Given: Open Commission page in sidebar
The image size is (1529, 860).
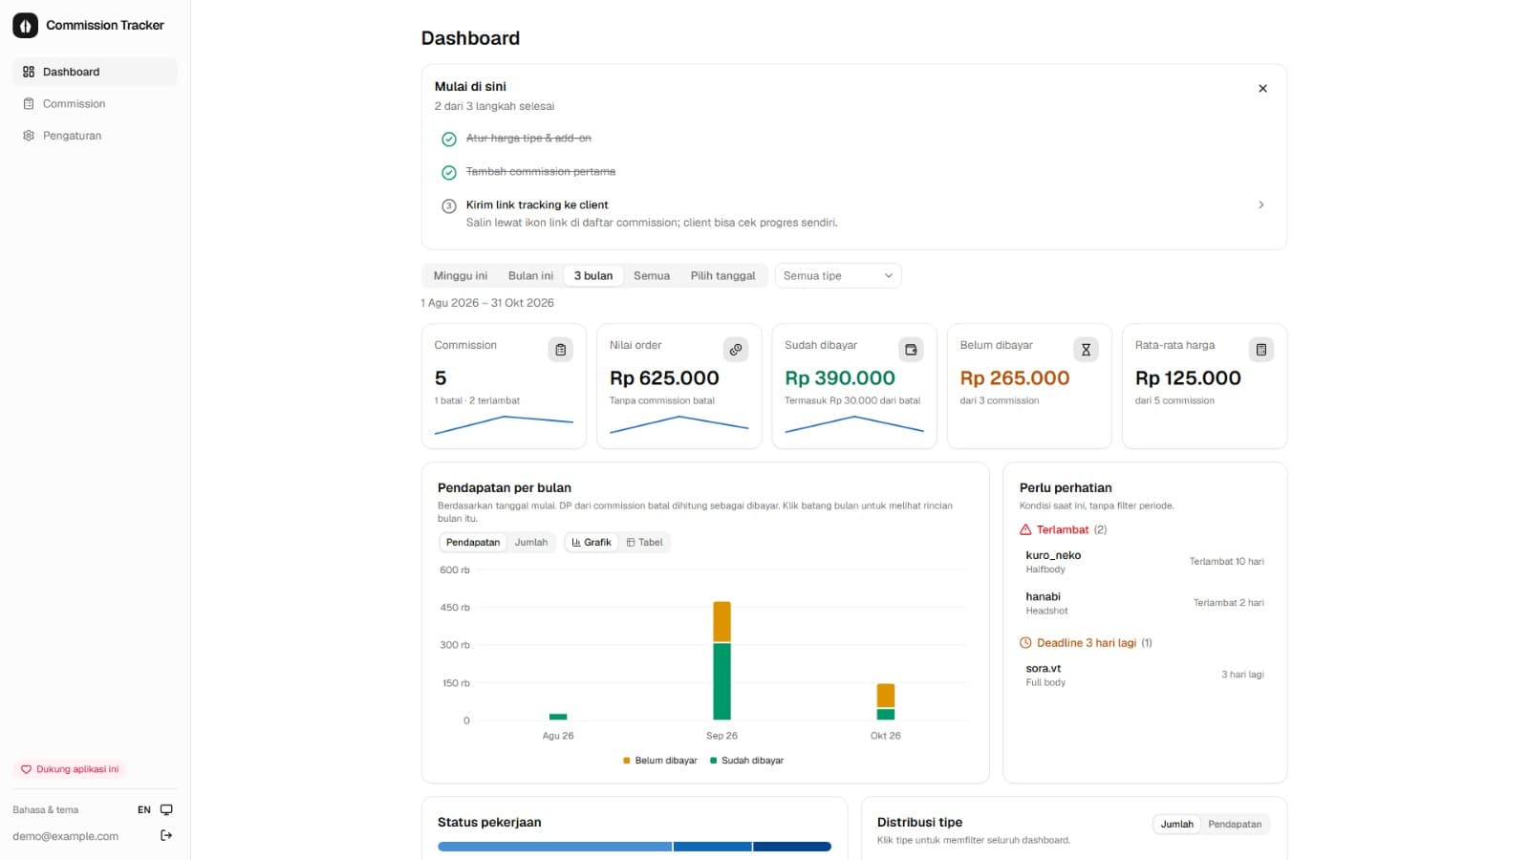Looking at the screenshot, I should tap(95, 103).
